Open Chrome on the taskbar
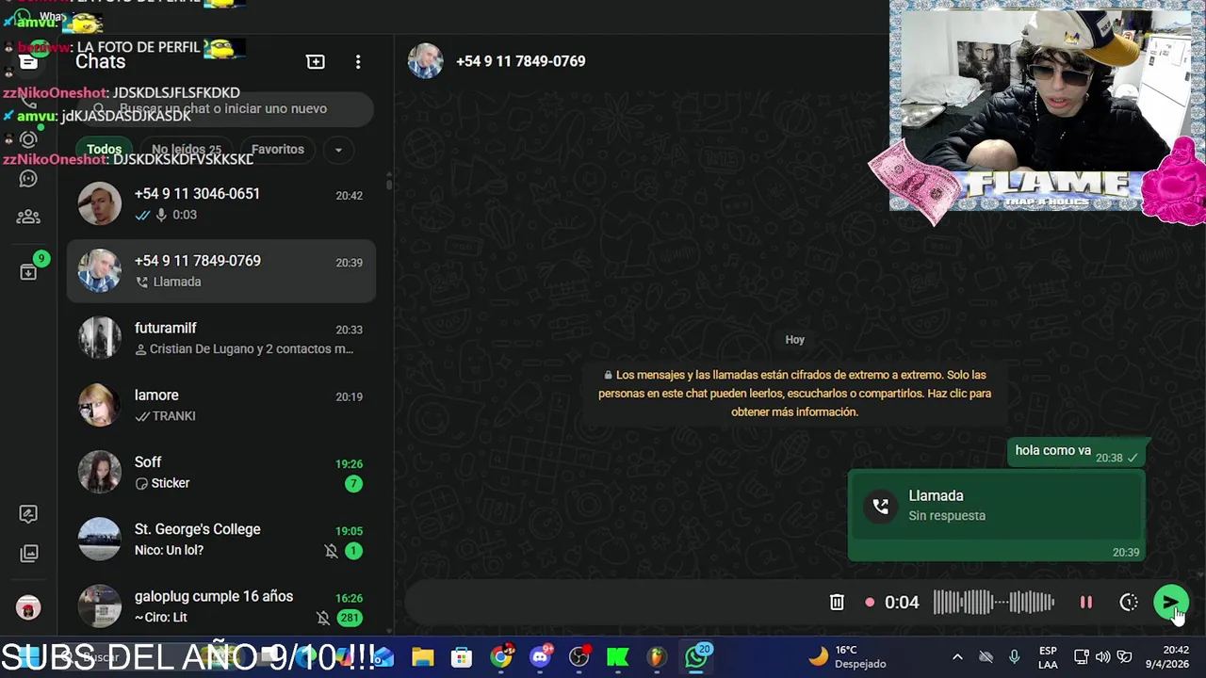This screenshot has height=678, width=1206. pos(501,656)
